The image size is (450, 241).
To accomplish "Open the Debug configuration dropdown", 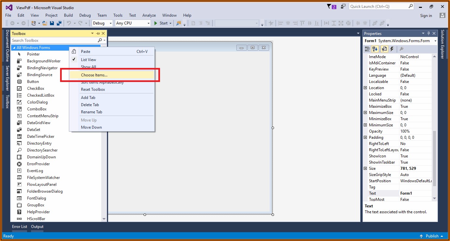I will pos(102,23).
